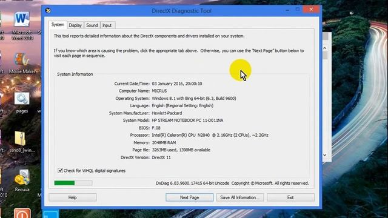Select the language value 'English (Regional Setting: English)'
Viewport: 388px width, 218px height.
pos(182,105)
